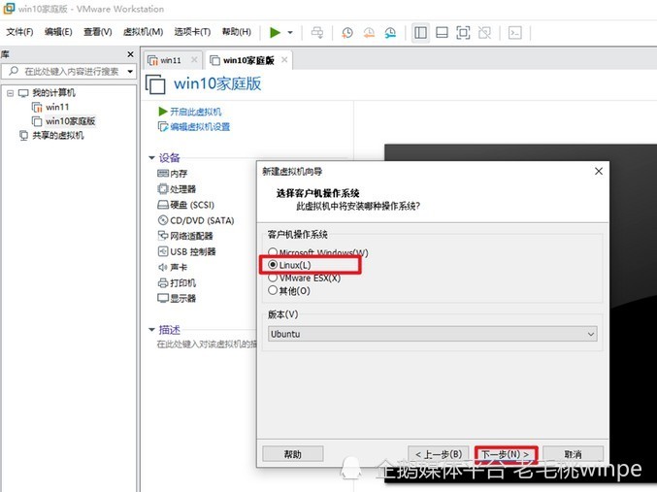Click the revert to snapshot icon

369,33
